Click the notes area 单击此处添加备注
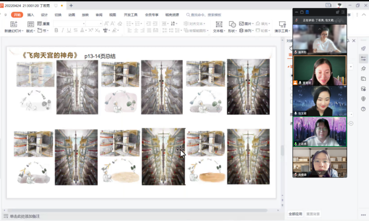This screenshot has width=369, height=221. [x=25, y=216]
